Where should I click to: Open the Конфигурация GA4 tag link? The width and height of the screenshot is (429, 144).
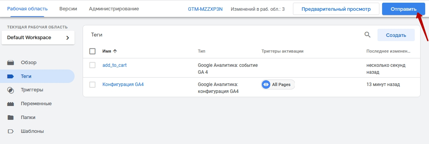[123, 84]
